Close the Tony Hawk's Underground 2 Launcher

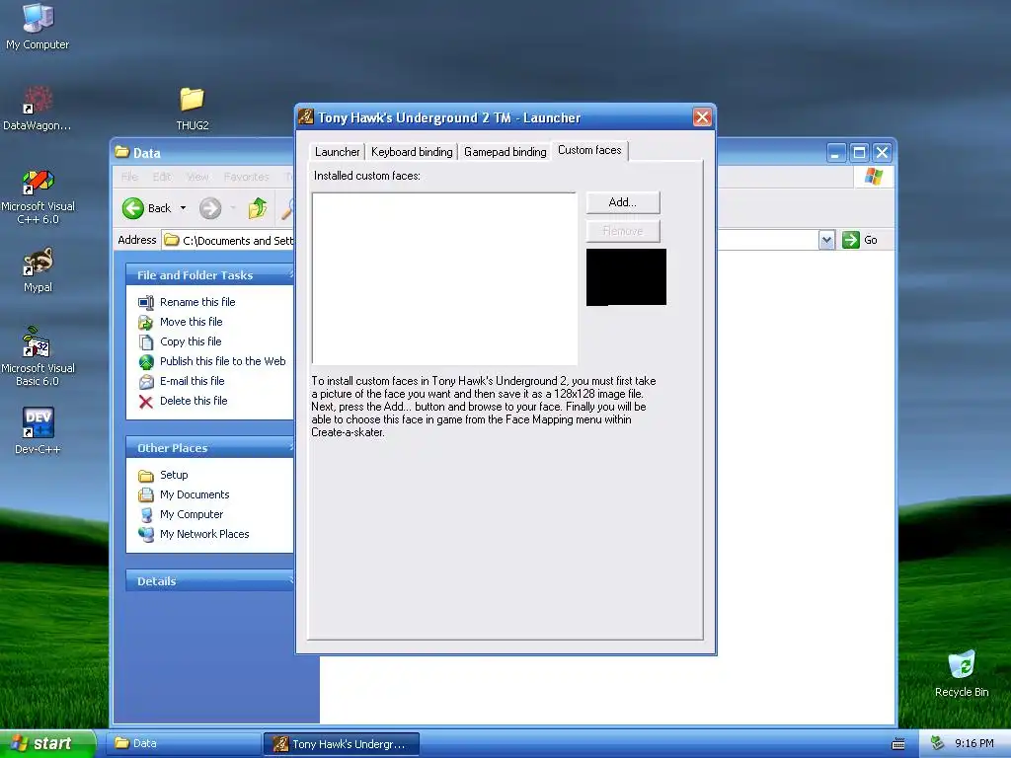tap(702, 117)
